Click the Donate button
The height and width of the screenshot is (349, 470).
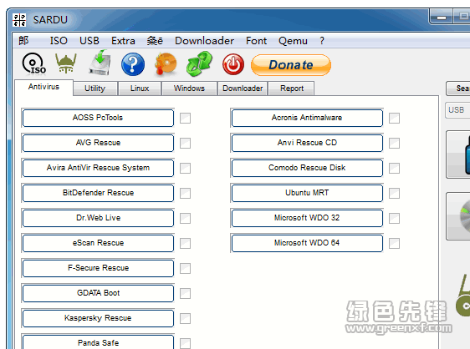point(291,65)
